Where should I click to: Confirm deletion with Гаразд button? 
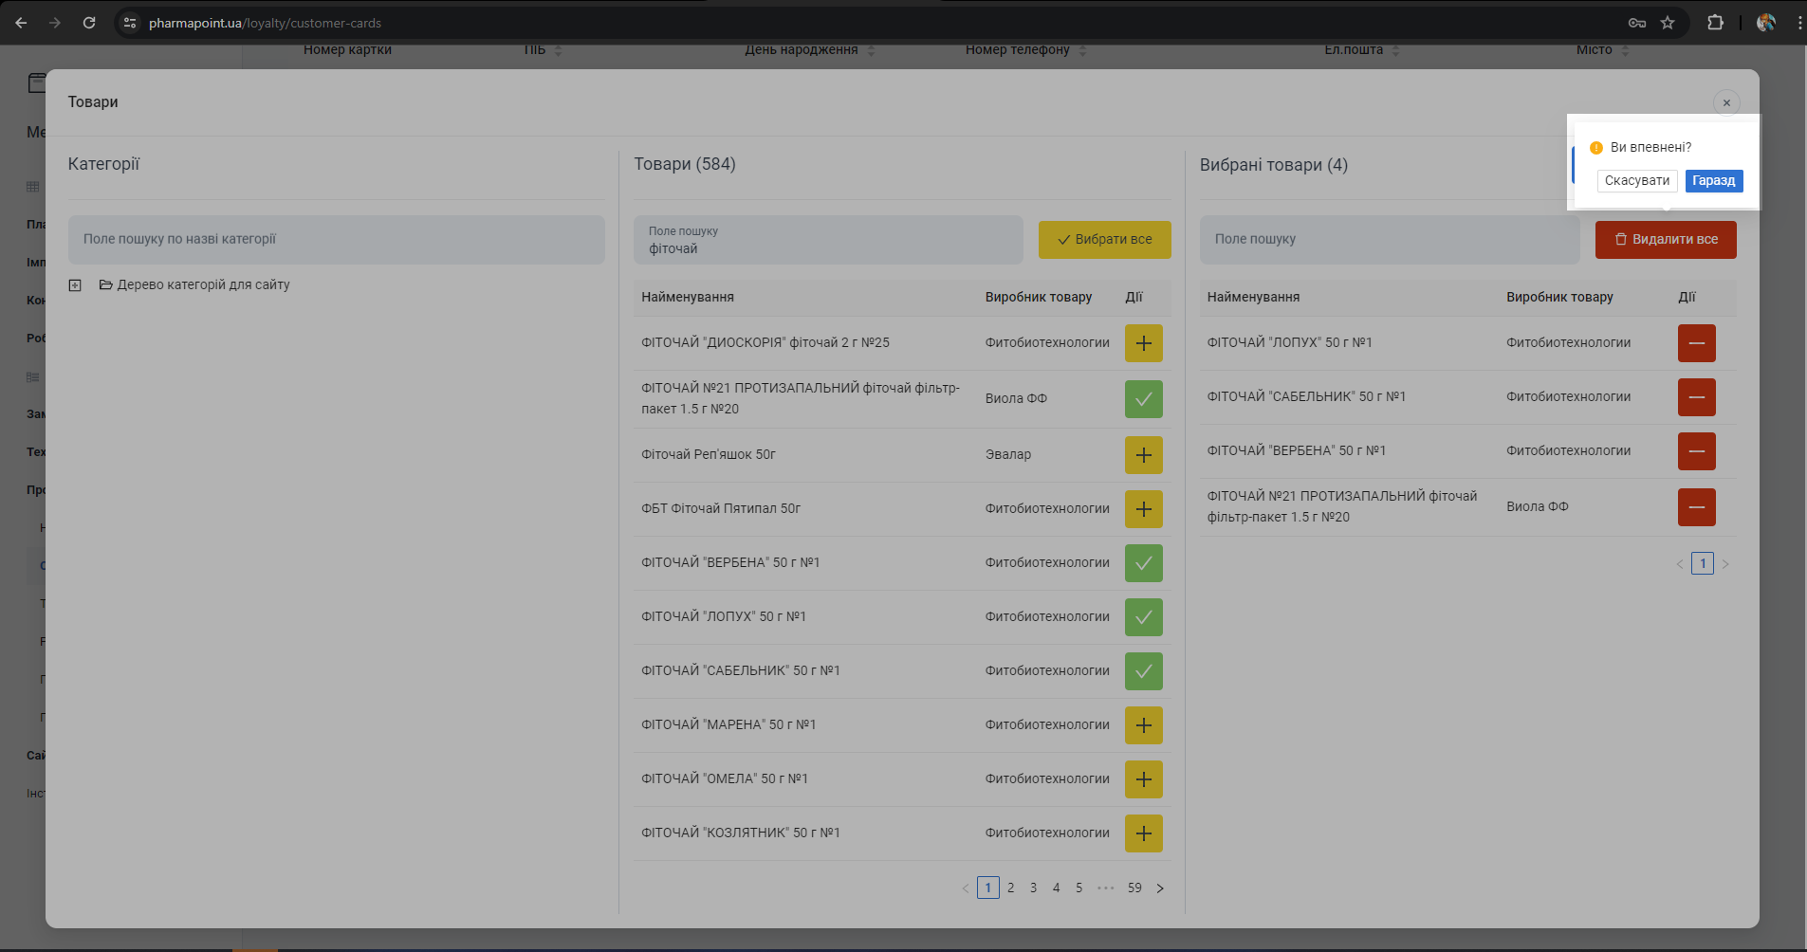(1713, 181)
